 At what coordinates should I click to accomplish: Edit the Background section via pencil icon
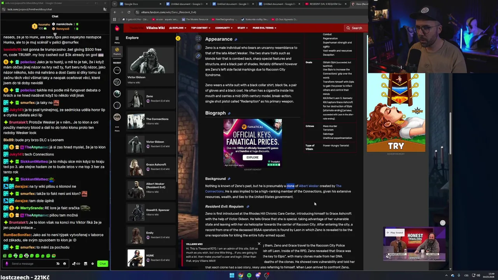coord(229,179)
